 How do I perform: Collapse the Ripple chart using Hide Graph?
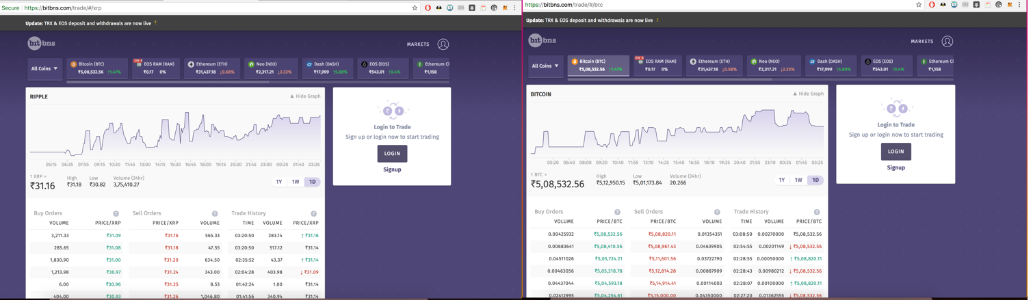click(x=305, y=96)
